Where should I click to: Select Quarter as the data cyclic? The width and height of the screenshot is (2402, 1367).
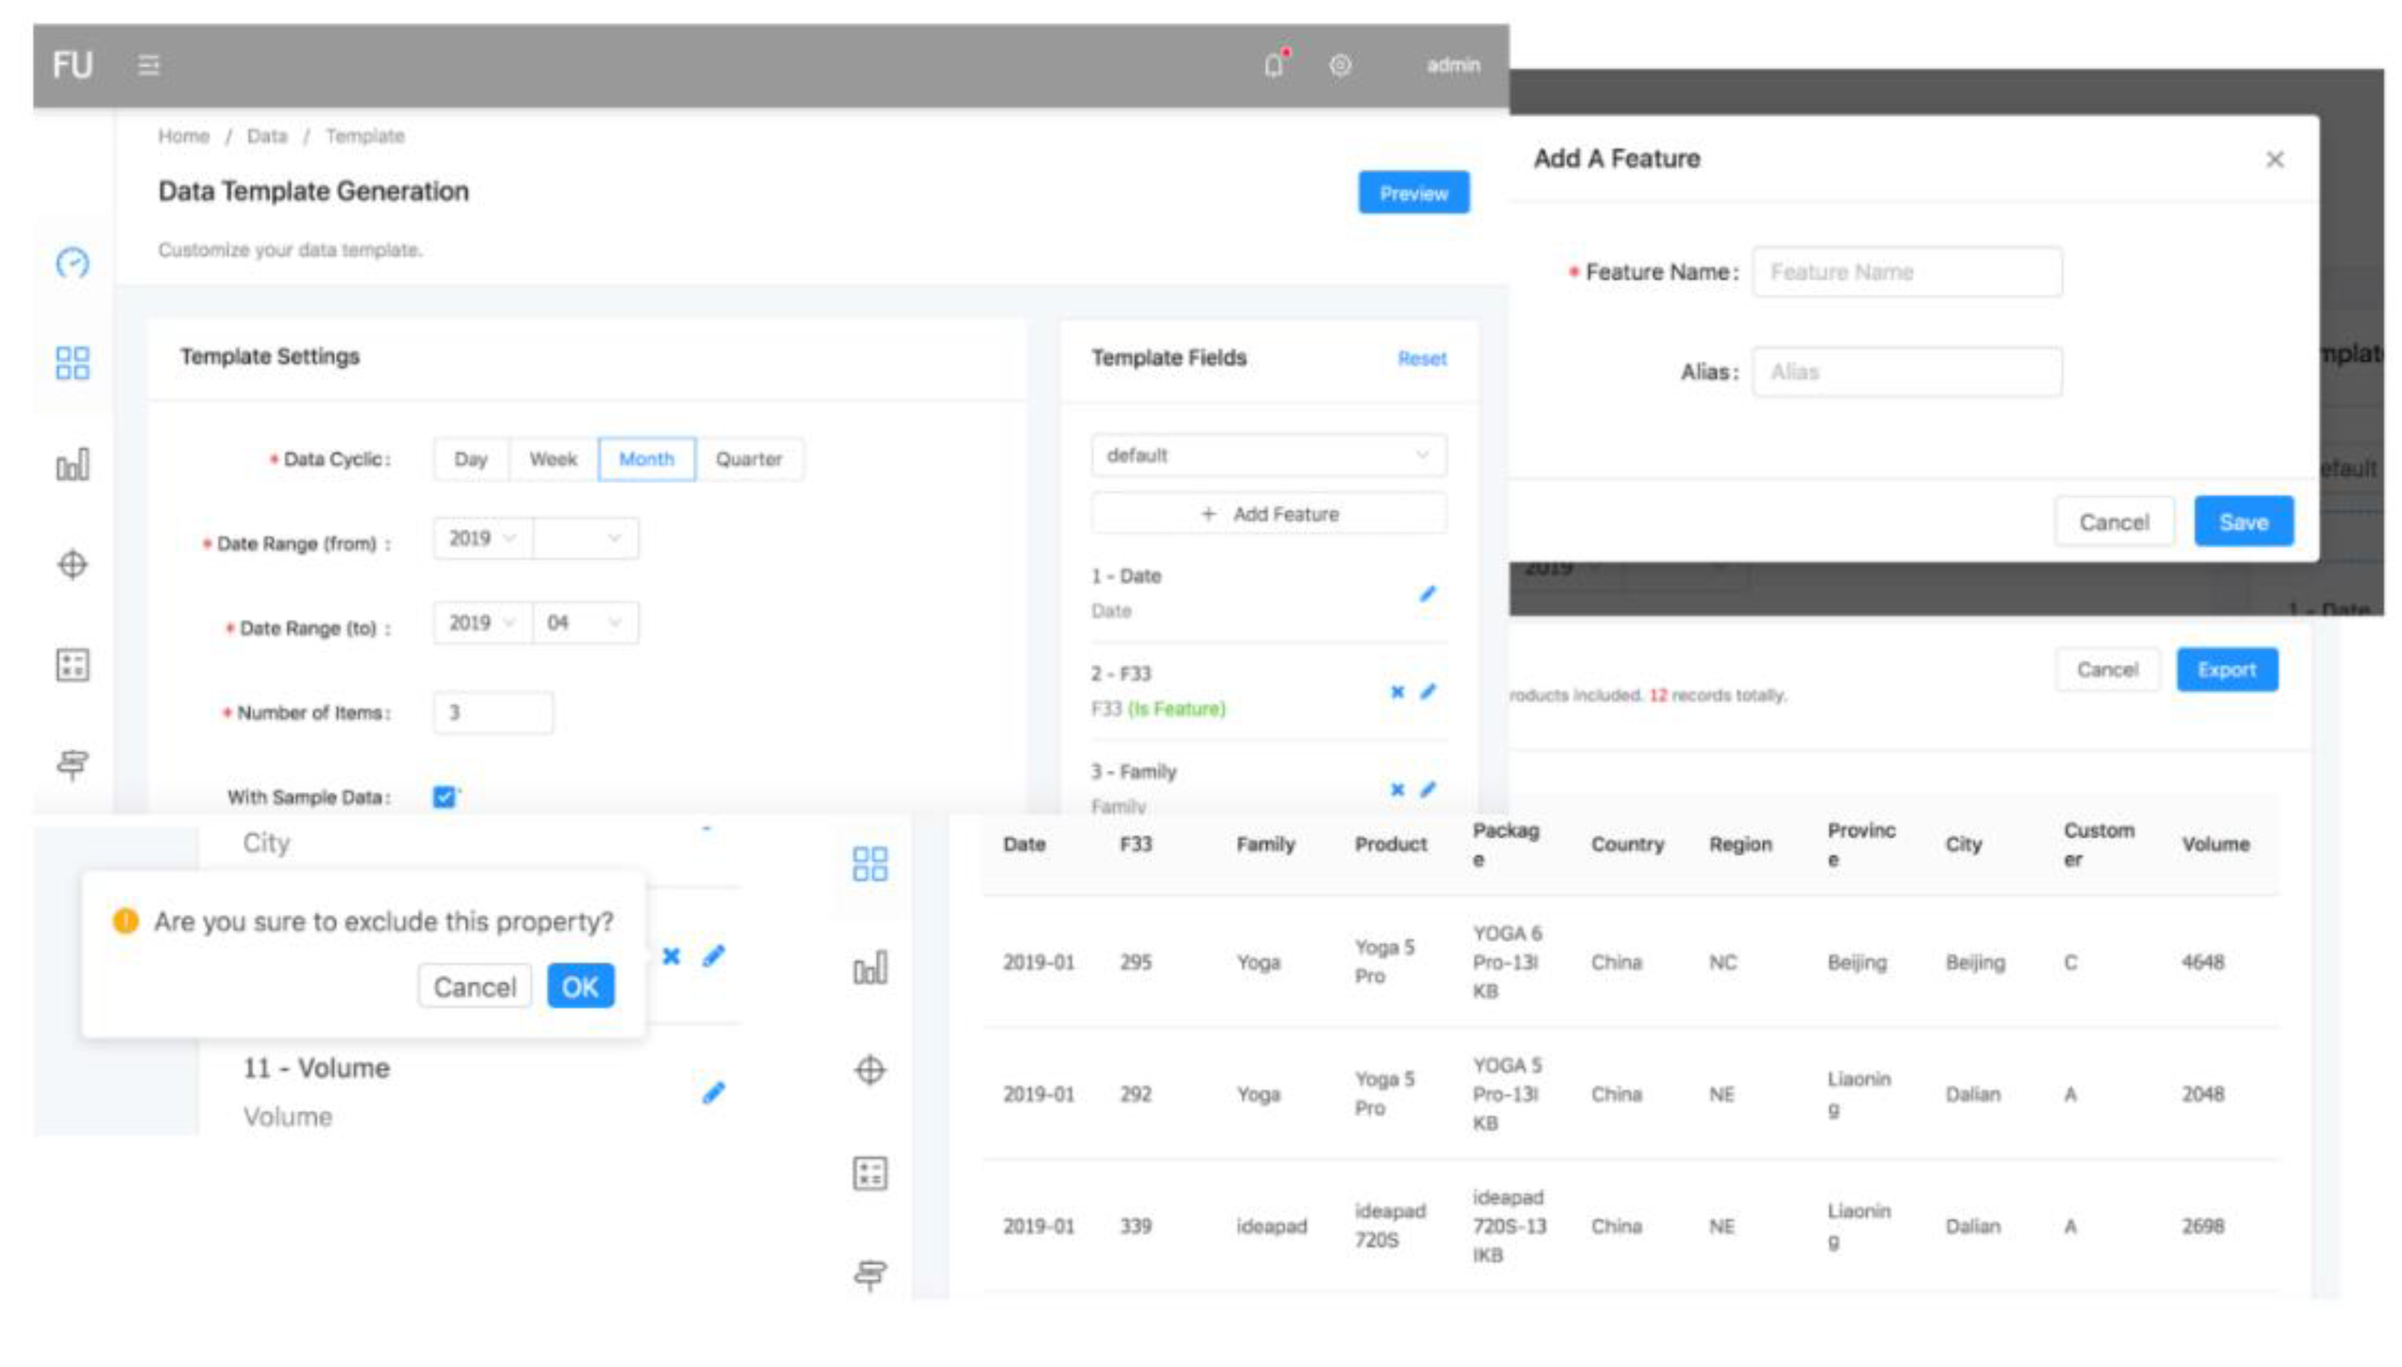[748, 459]
